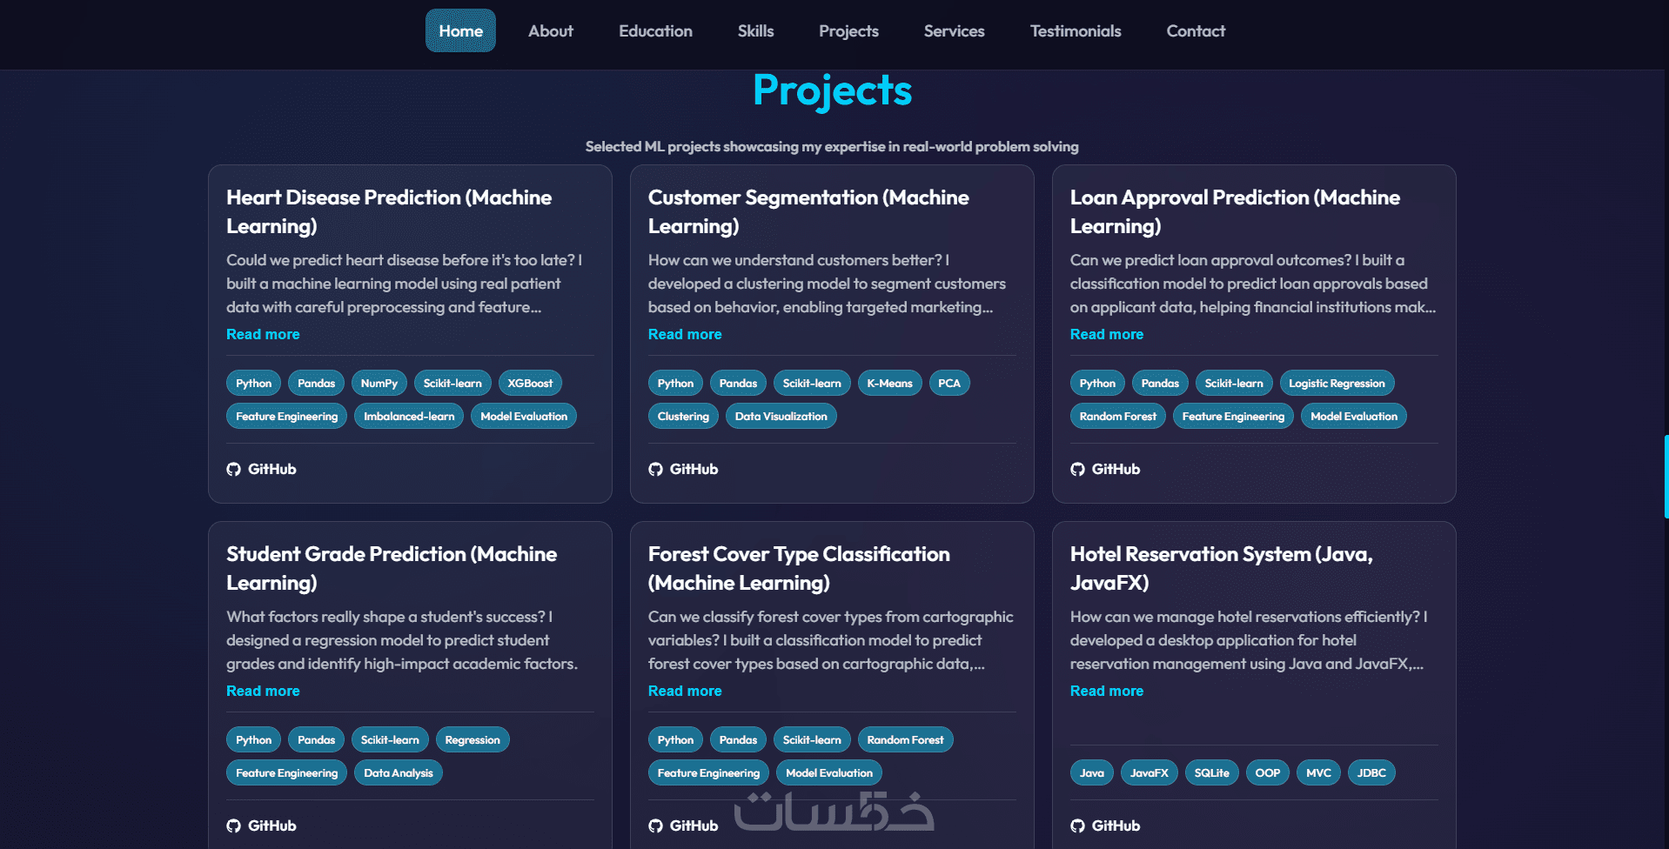Open GitHub icon for Loan Approval Prediction

coord(1077,469)
